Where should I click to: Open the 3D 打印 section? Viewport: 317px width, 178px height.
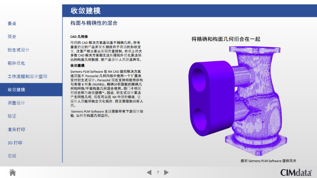click(15, 143)
